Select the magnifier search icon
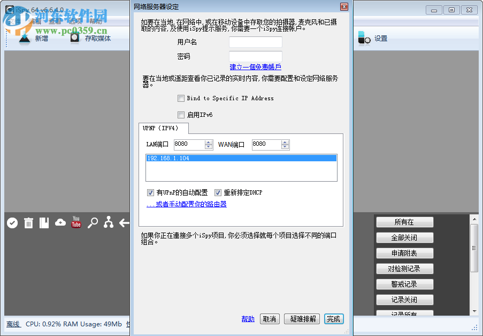Screen dimensions: 483x336 (x=92, y=222)
